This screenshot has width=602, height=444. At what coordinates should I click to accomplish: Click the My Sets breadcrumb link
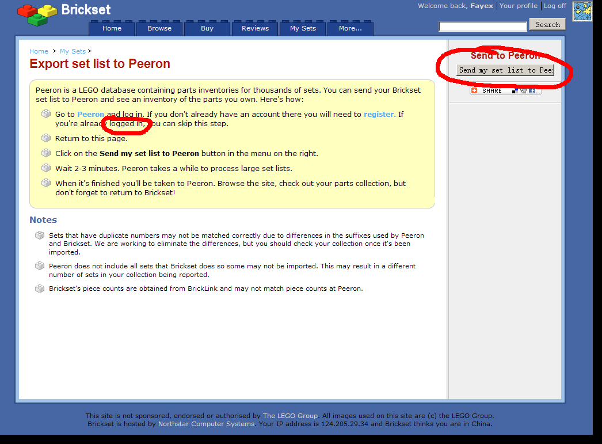tap(73, 51)
